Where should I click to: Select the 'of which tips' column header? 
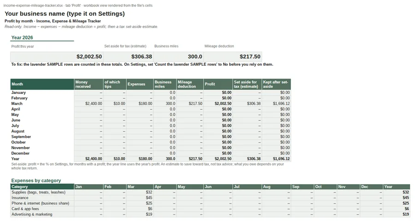click(x=115, y=84)
